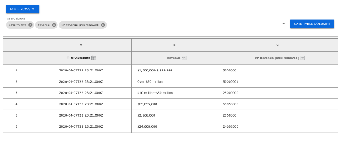Remove the Revenue column chip
Viewport: 338px width, 141px height.
click(x=54, y=25)
